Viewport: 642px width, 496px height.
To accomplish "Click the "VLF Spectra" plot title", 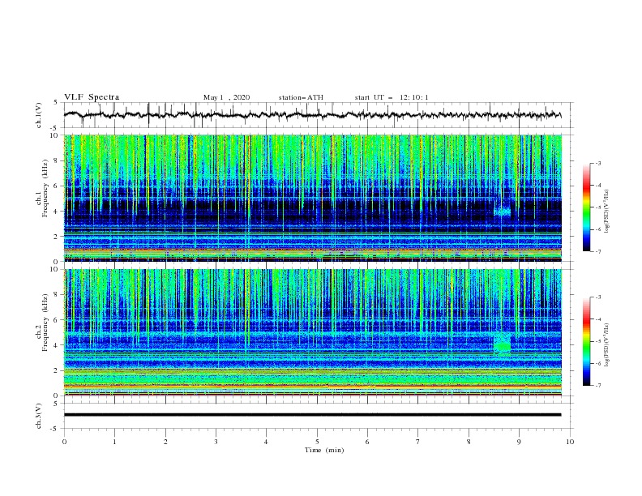I will coord(92,97).
